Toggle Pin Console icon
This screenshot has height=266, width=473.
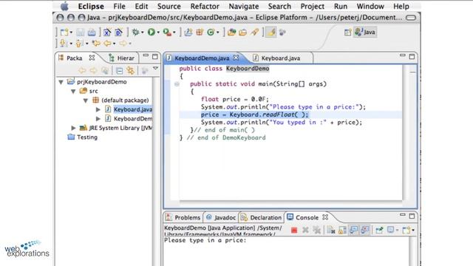(379, 230)
